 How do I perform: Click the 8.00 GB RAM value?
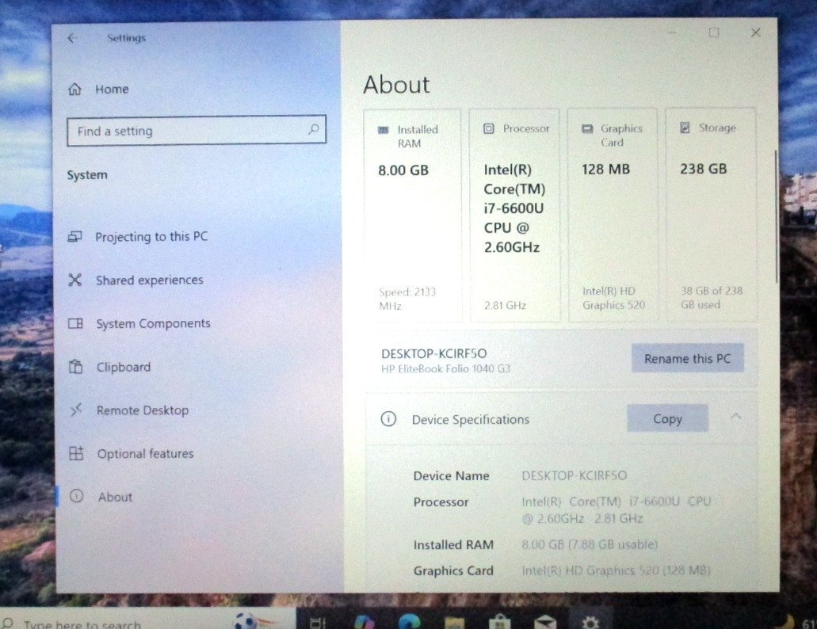click(x=403, y=170)
